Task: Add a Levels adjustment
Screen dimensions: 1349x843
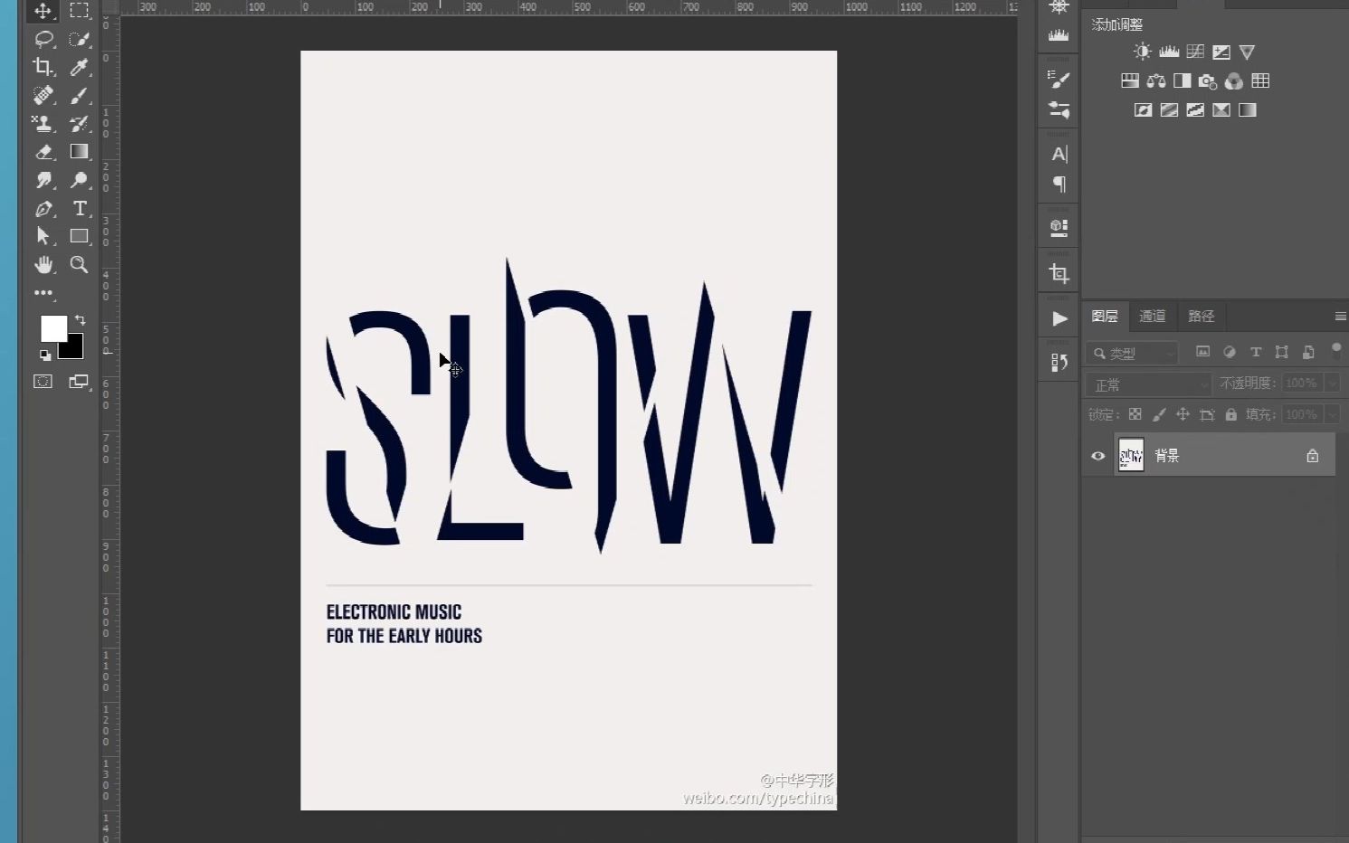Action: [x=1169, y=52]
